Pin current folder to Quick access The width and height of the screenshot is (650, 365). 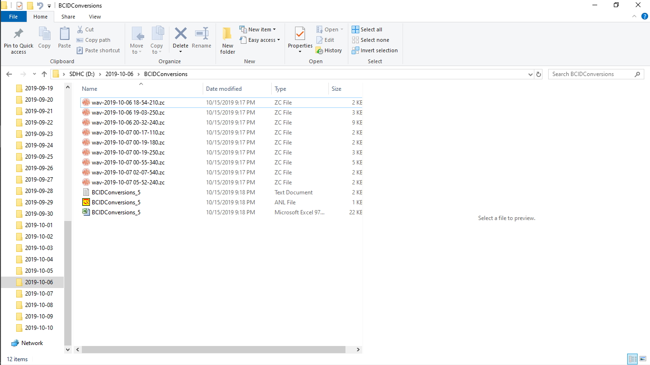tap(18, 40)
